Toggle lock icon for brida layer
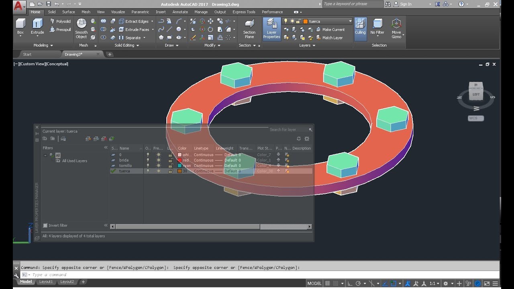This screenshot has height=289, width=514. 170,160
